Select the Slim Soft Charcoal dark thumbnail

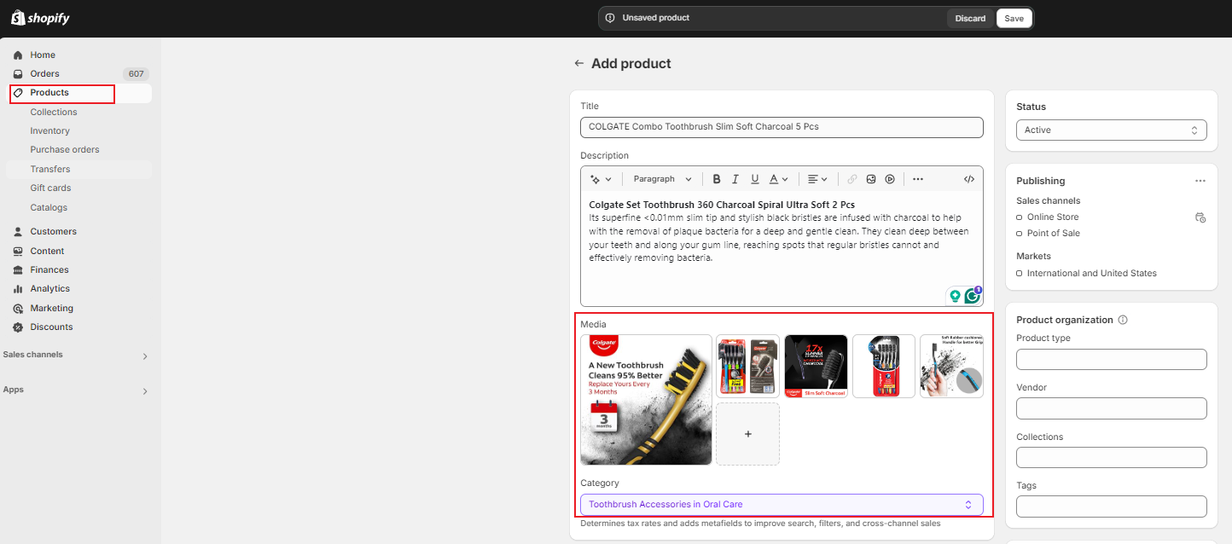pyautogui.click(x=816, y=366)
